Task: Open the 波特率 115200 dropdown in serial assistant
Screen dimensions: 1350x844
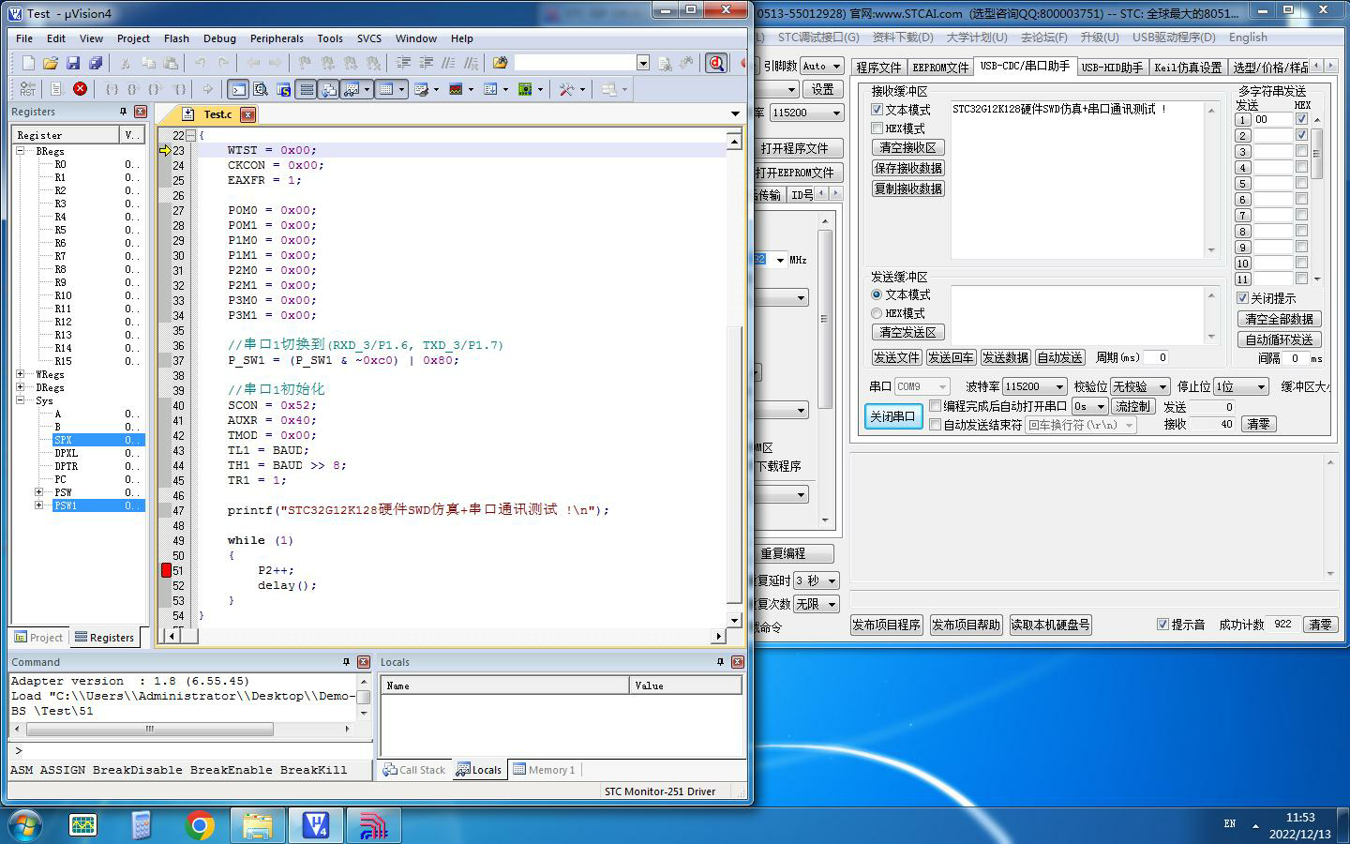Action: click(x=1059, y=386)
